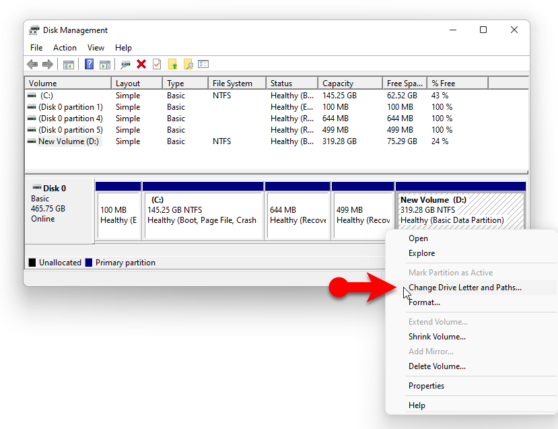Sort by Type column header

pos(185,84)
